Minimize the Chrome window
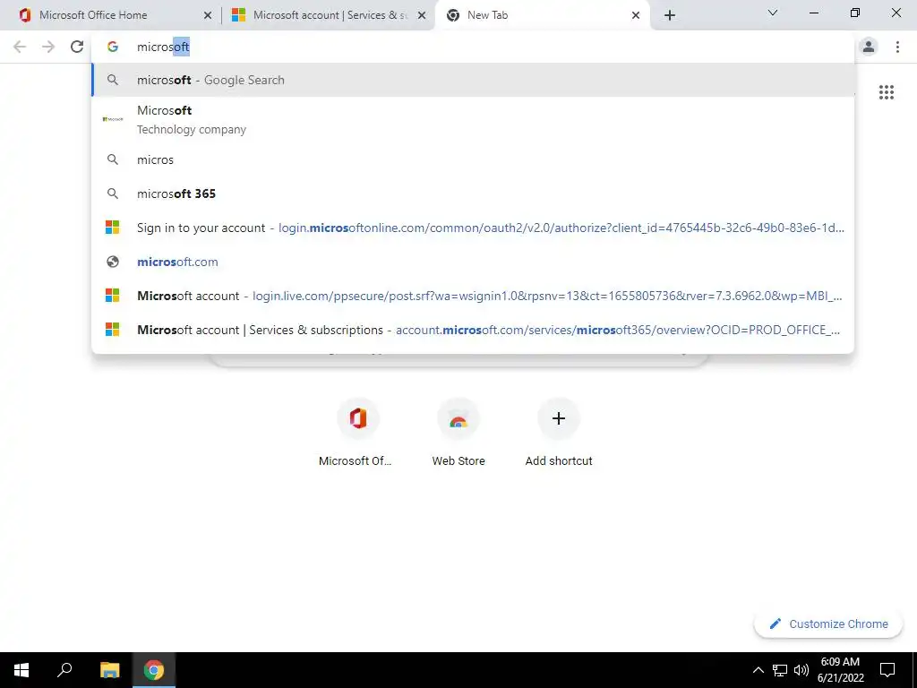 pyautogui.click(x=813, y=13)
